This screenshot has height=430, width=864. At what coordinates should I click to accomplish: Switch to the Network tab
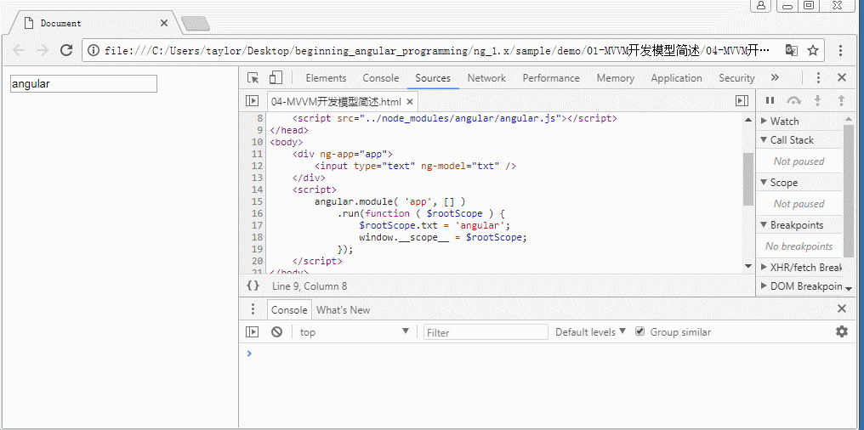486,78
